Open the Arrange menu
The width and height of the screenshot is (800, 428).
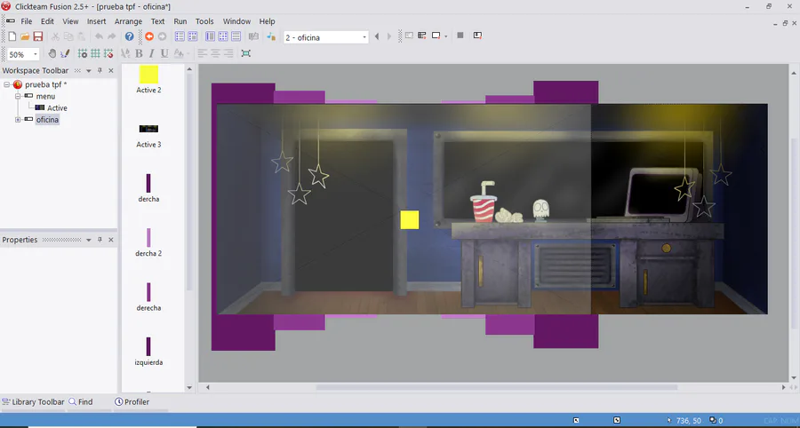tap(128, 21)
